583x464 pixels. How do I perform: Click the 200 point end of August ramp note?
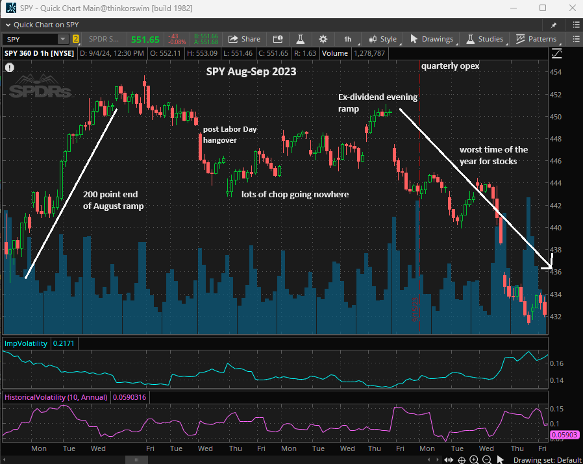[113, 200]
